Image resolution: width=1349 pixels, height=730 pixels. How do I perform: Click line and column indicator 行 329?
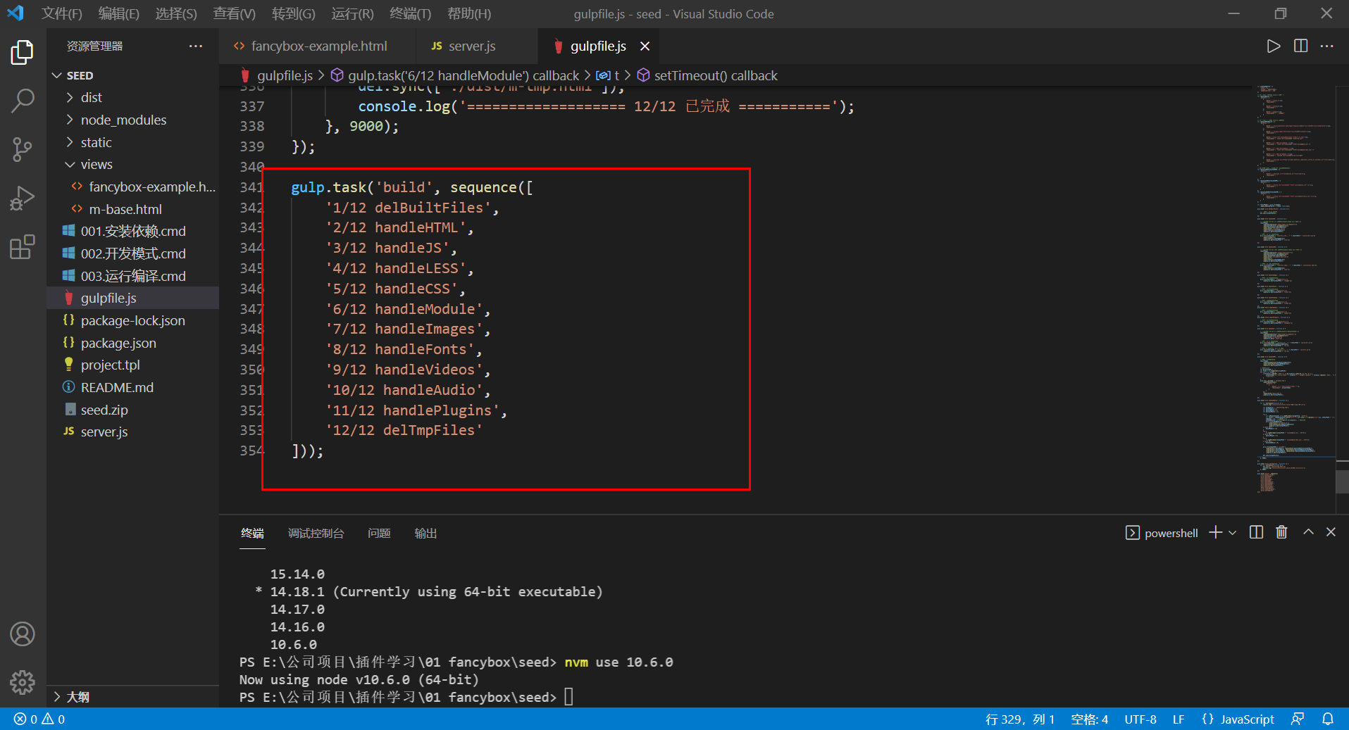click(x=1019, y=719)
